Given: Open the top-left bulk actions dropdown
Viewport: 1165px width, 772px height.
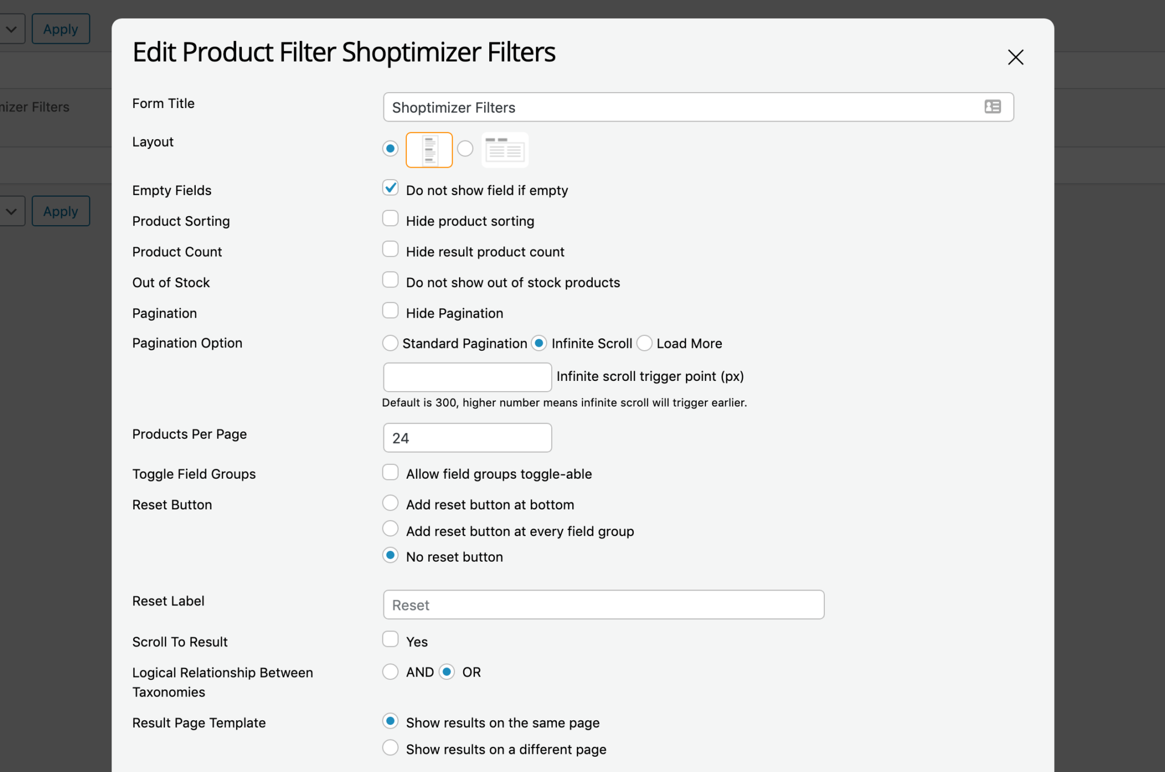Looking at the screenshot, I should pyautogui.click(x=11, y=28).
